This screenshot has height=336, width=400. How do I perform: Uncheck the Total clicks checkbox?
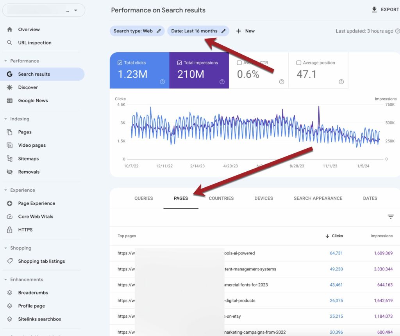click(x=120, y=63)
